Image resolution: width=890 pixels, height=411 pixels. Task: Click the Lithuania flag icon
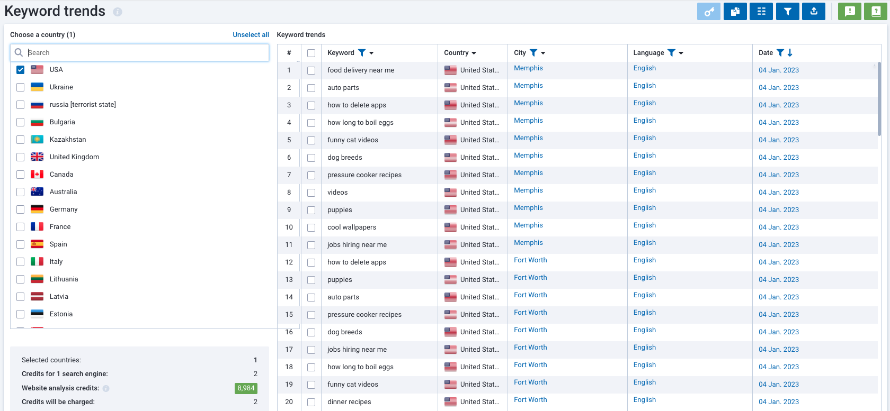pos(37,279)
